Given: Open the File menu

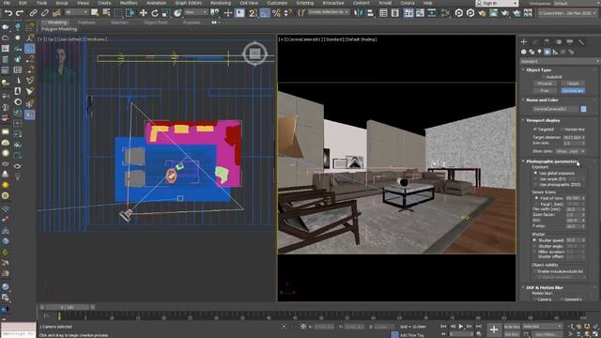Looking at the screenshot, I should (7, 3).
